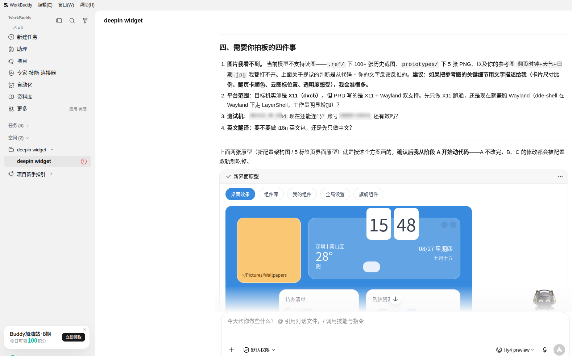Viewport: 572px width, 356px height.
Task: Open the 窗口(W) menu
Action: tap(66, 5)
